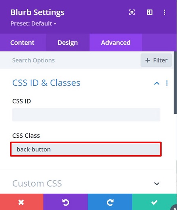Click the settings panel vertical scrollbar
The height and width of the screenshot is (210, 177).
click(x=175, y=83)
